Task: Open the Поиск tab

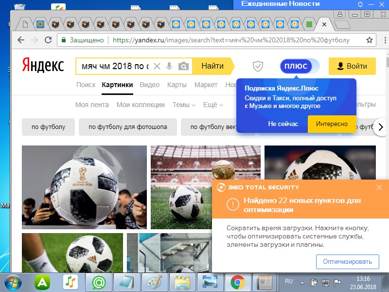Action: pos(86,85)
